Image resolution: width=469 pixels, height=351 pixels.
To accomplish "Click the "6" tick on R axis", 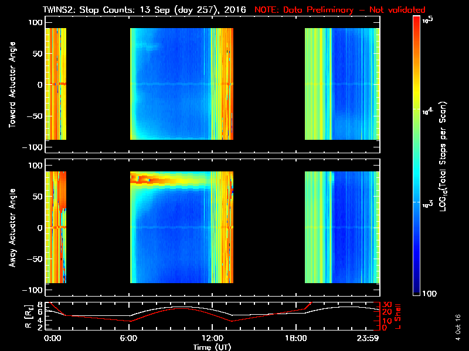I will 40,312.
